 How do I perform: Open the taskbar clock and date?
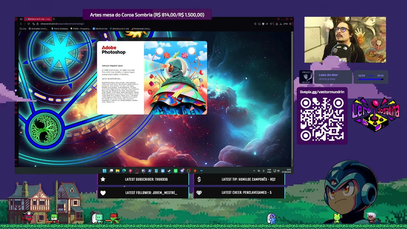tap(286, 171)
